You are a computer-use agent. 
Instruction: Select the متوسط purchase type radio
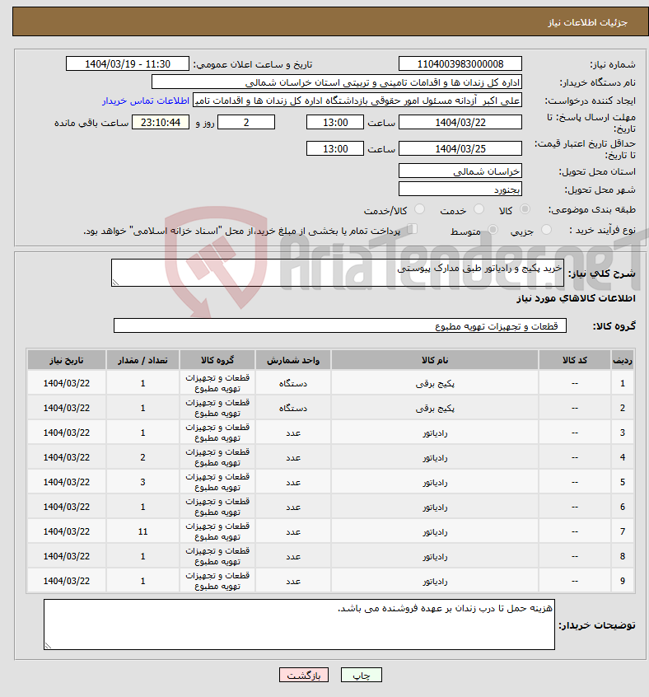493,230
